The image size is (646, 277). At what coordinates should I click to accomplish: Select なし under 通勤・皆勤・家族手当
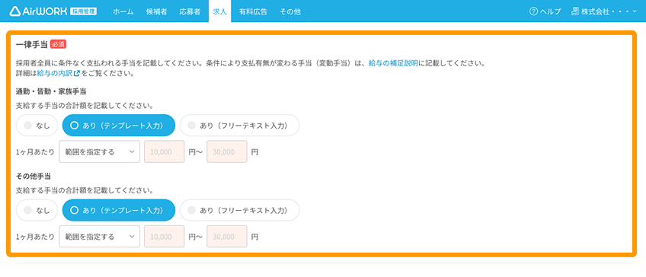click(37, 125)
